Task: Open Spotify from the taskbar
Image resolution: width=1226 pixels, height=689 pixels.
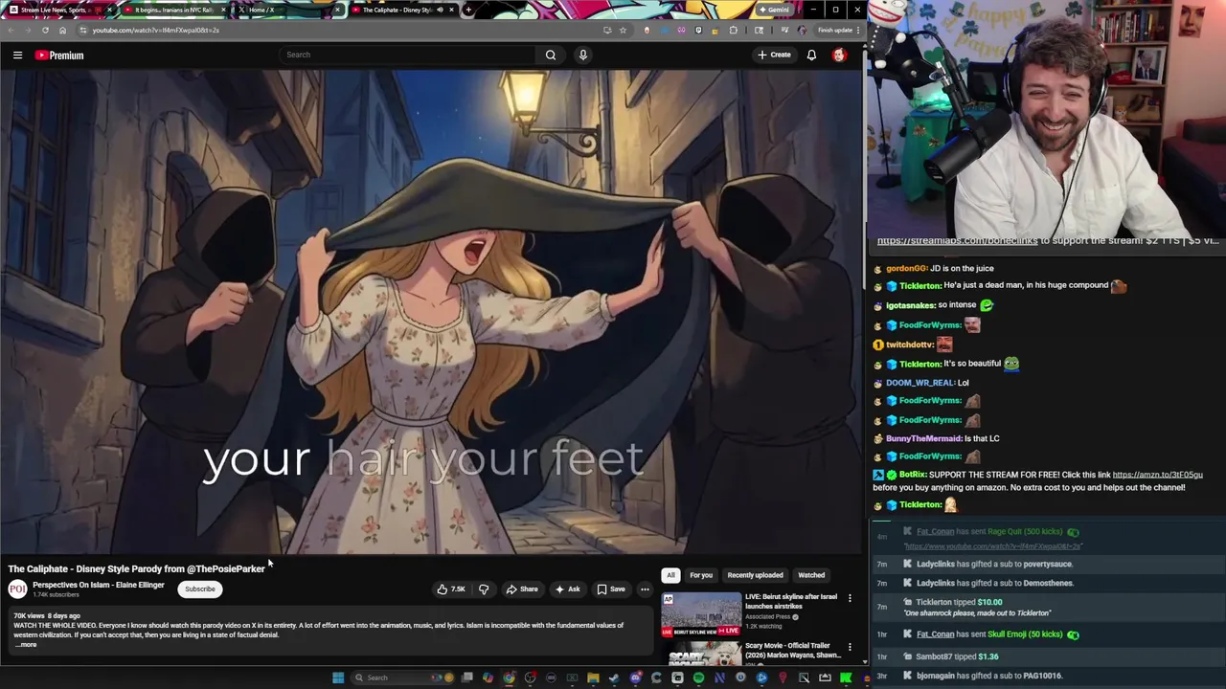Action: [x=698, y=678]
